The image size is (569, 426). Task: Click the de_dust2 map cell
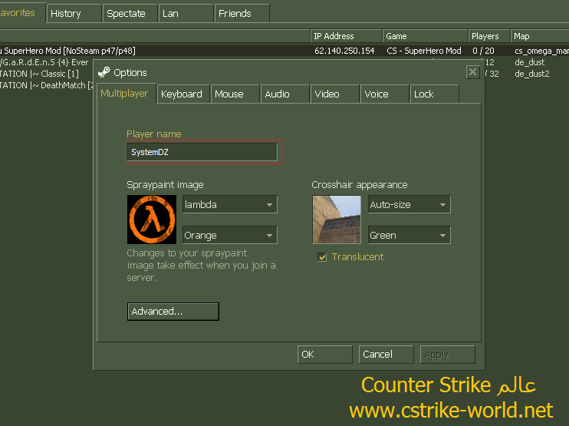(x=532, y=74)
